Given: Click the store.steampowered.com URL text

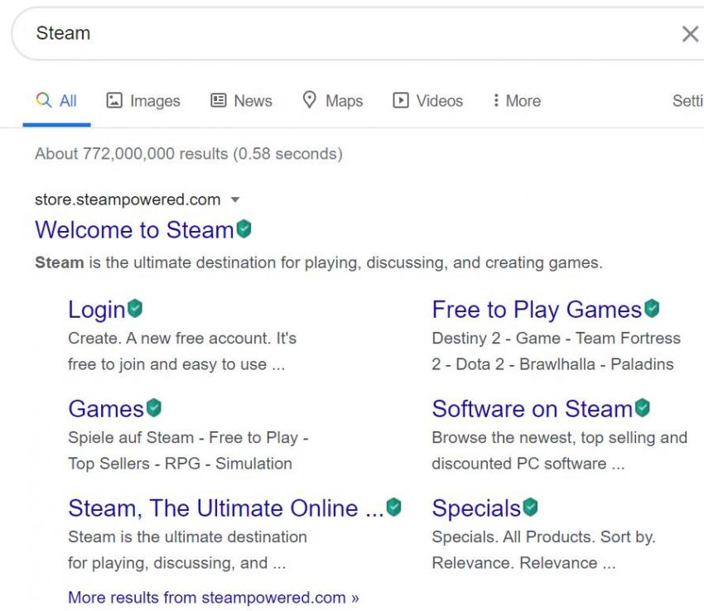Looking at the screenshot, I should (128, 200).
